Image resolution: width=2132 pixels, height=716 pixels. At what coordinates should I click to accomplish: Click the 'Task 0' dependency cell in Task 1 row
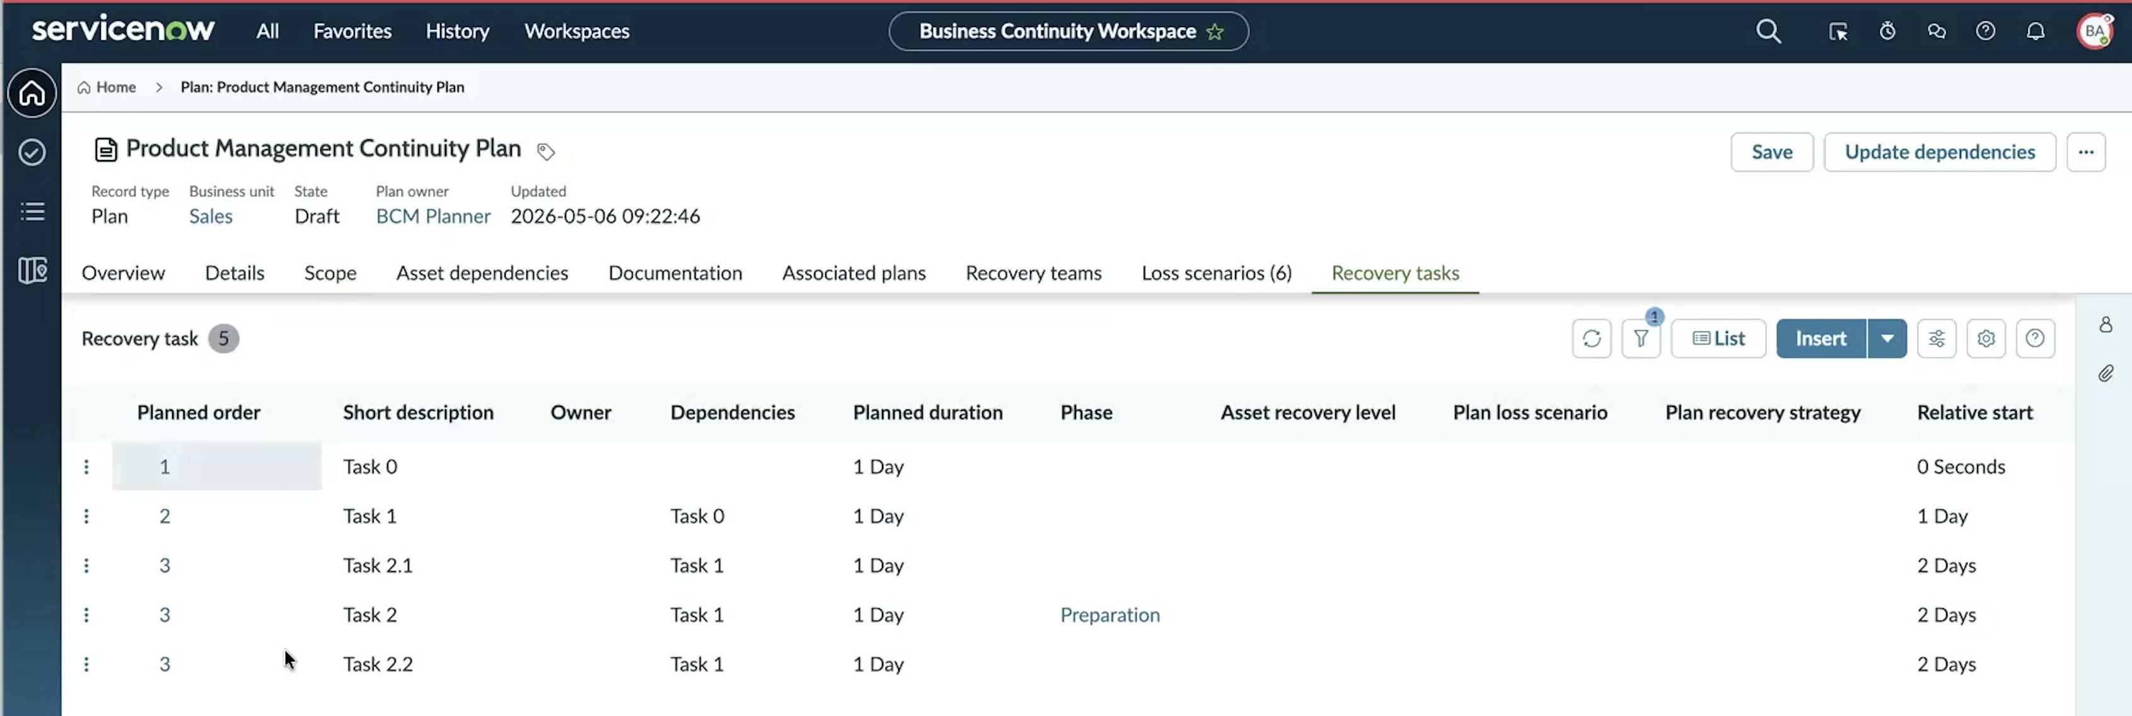point(697,516)
